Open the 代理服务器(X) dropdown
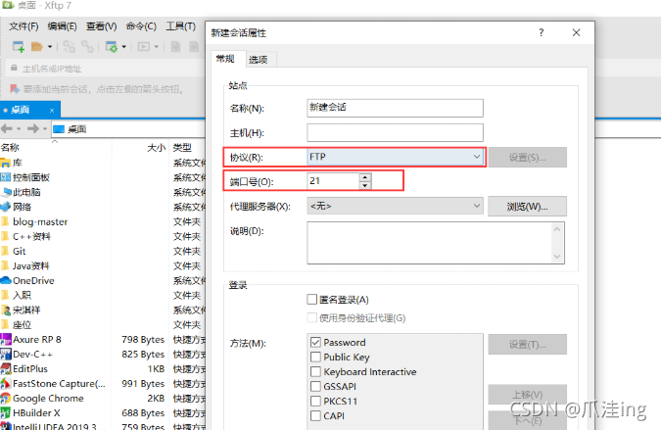Viewport: 661px width, 430px height. coord(395,206)
